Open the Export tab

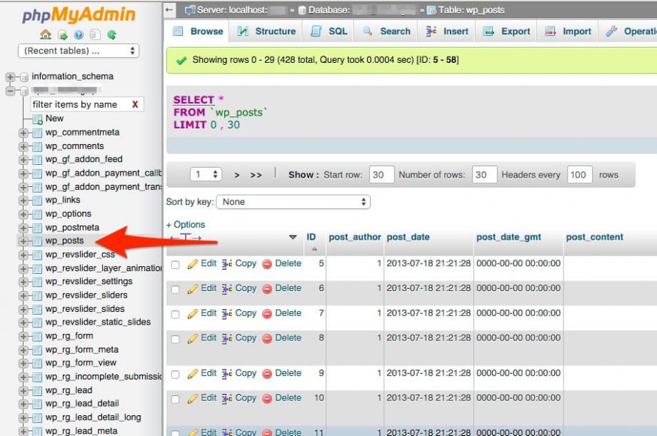(x=506, y=31)
